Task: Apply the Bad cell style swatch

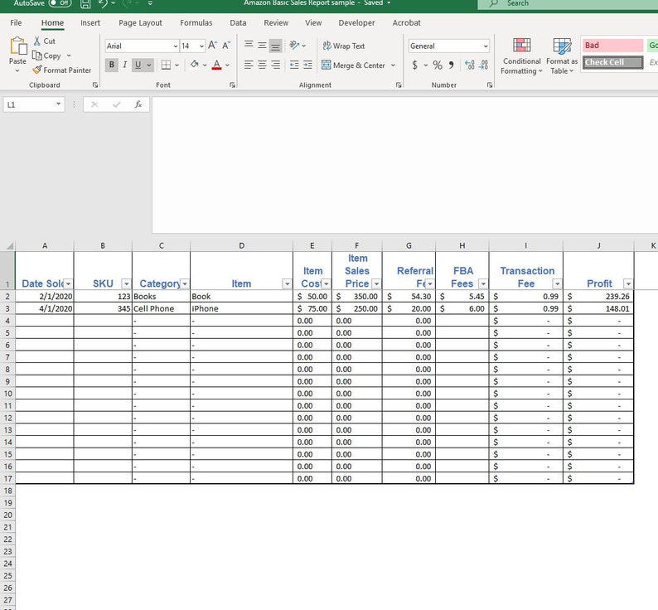Action: click(x=612, y=46)
